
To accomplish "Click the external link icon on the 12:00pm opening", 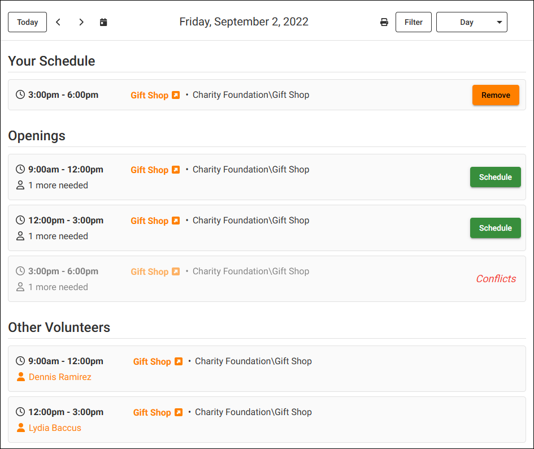I will coord(176,220).
